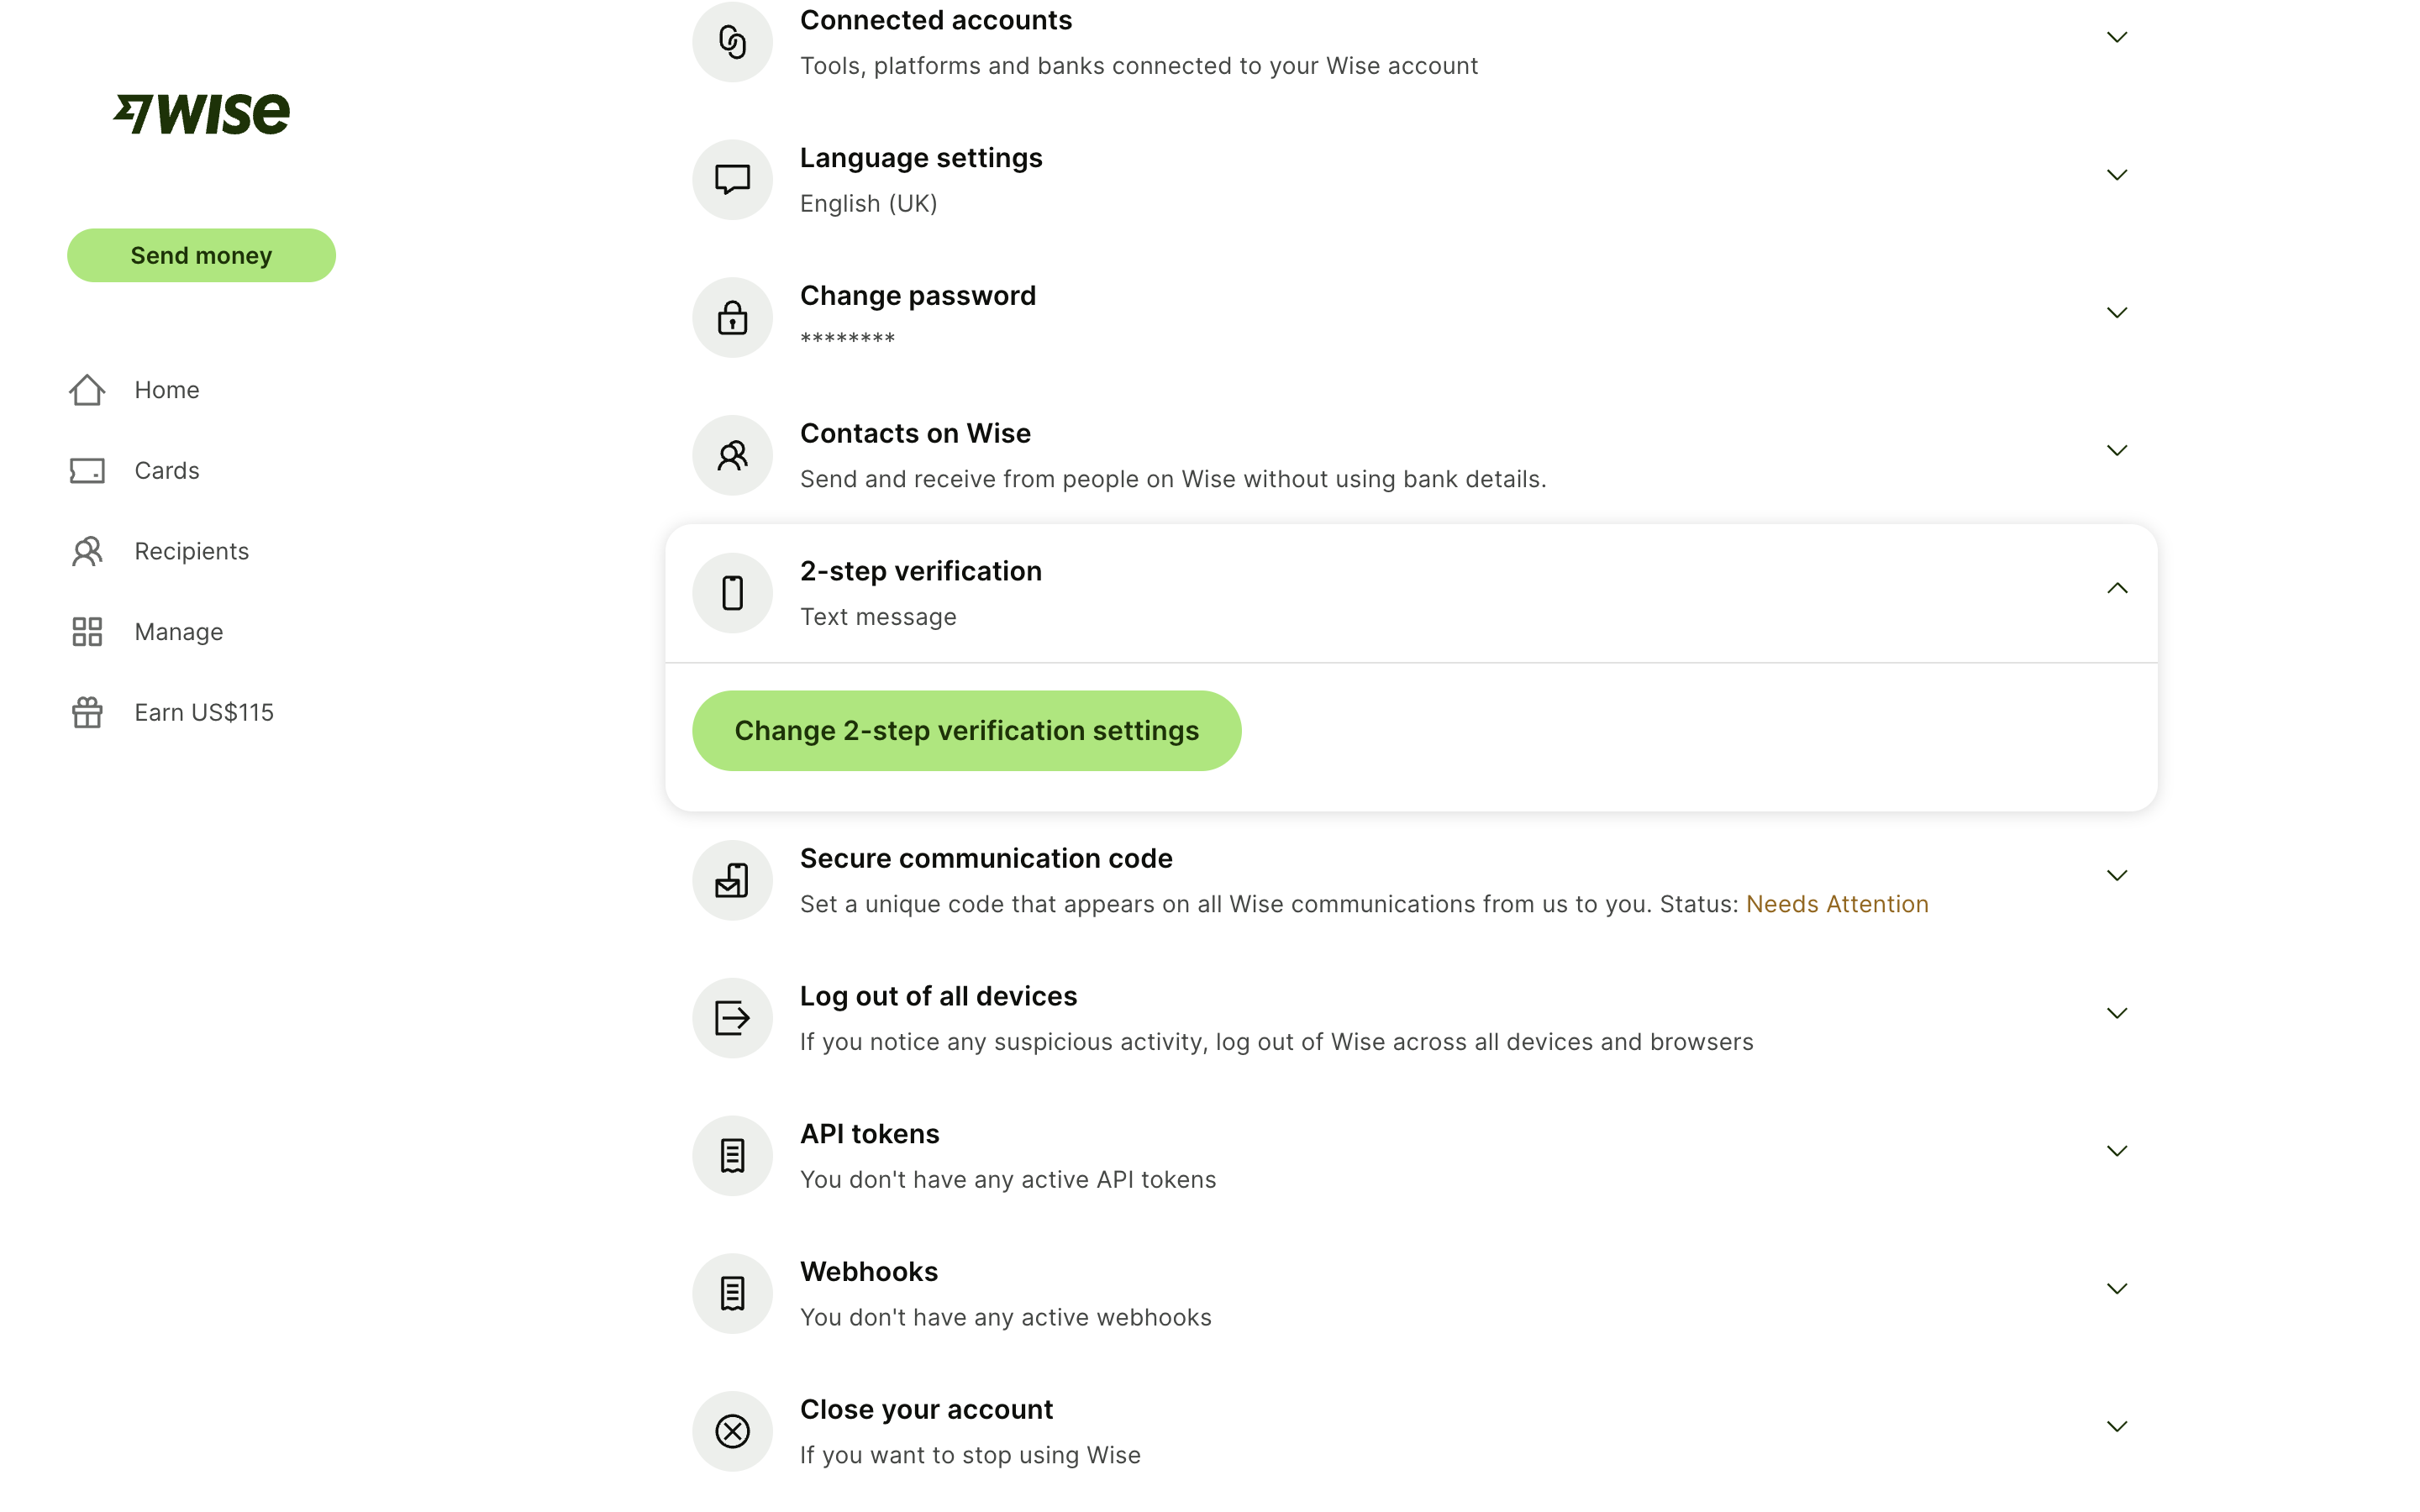Collapse the 2-step verification section chevron
Viewport: 2420px width, 1512px height.
tap(2116, 588)
